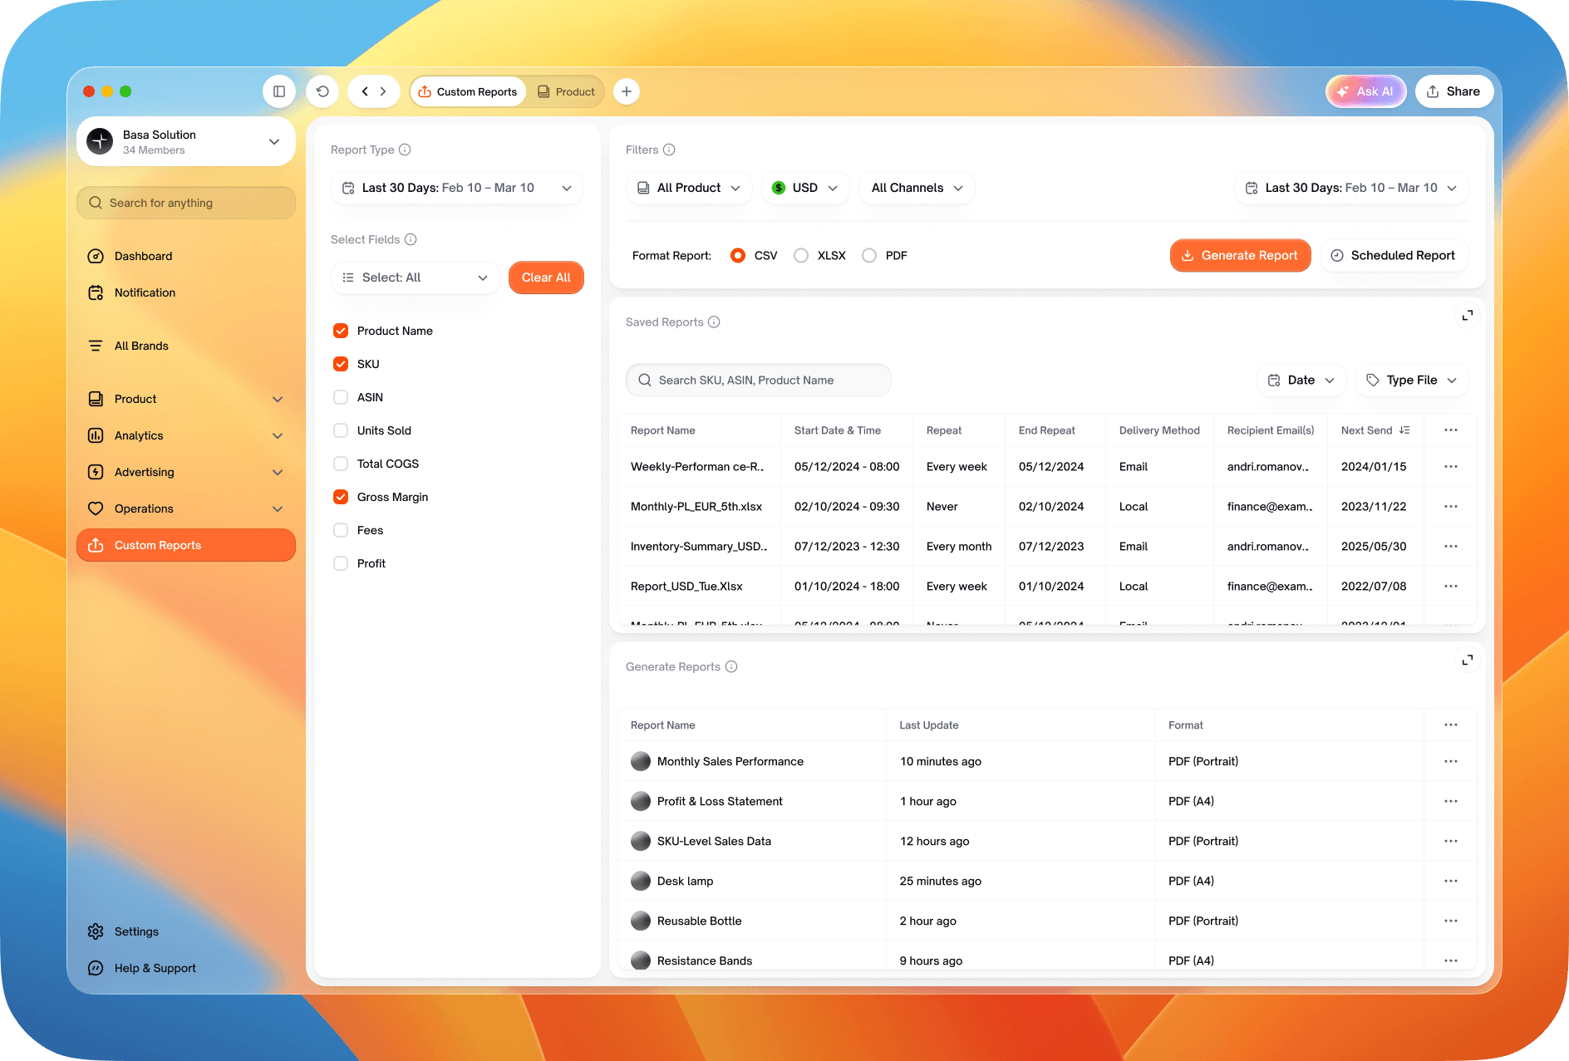
Task: Uncheck the Product Name field
Action: 341,331
